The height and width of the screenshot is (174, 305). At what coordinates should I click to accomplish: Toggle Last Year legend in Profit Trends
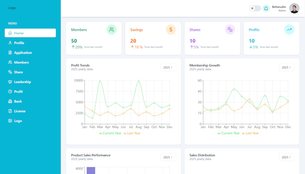pos(132,133)
